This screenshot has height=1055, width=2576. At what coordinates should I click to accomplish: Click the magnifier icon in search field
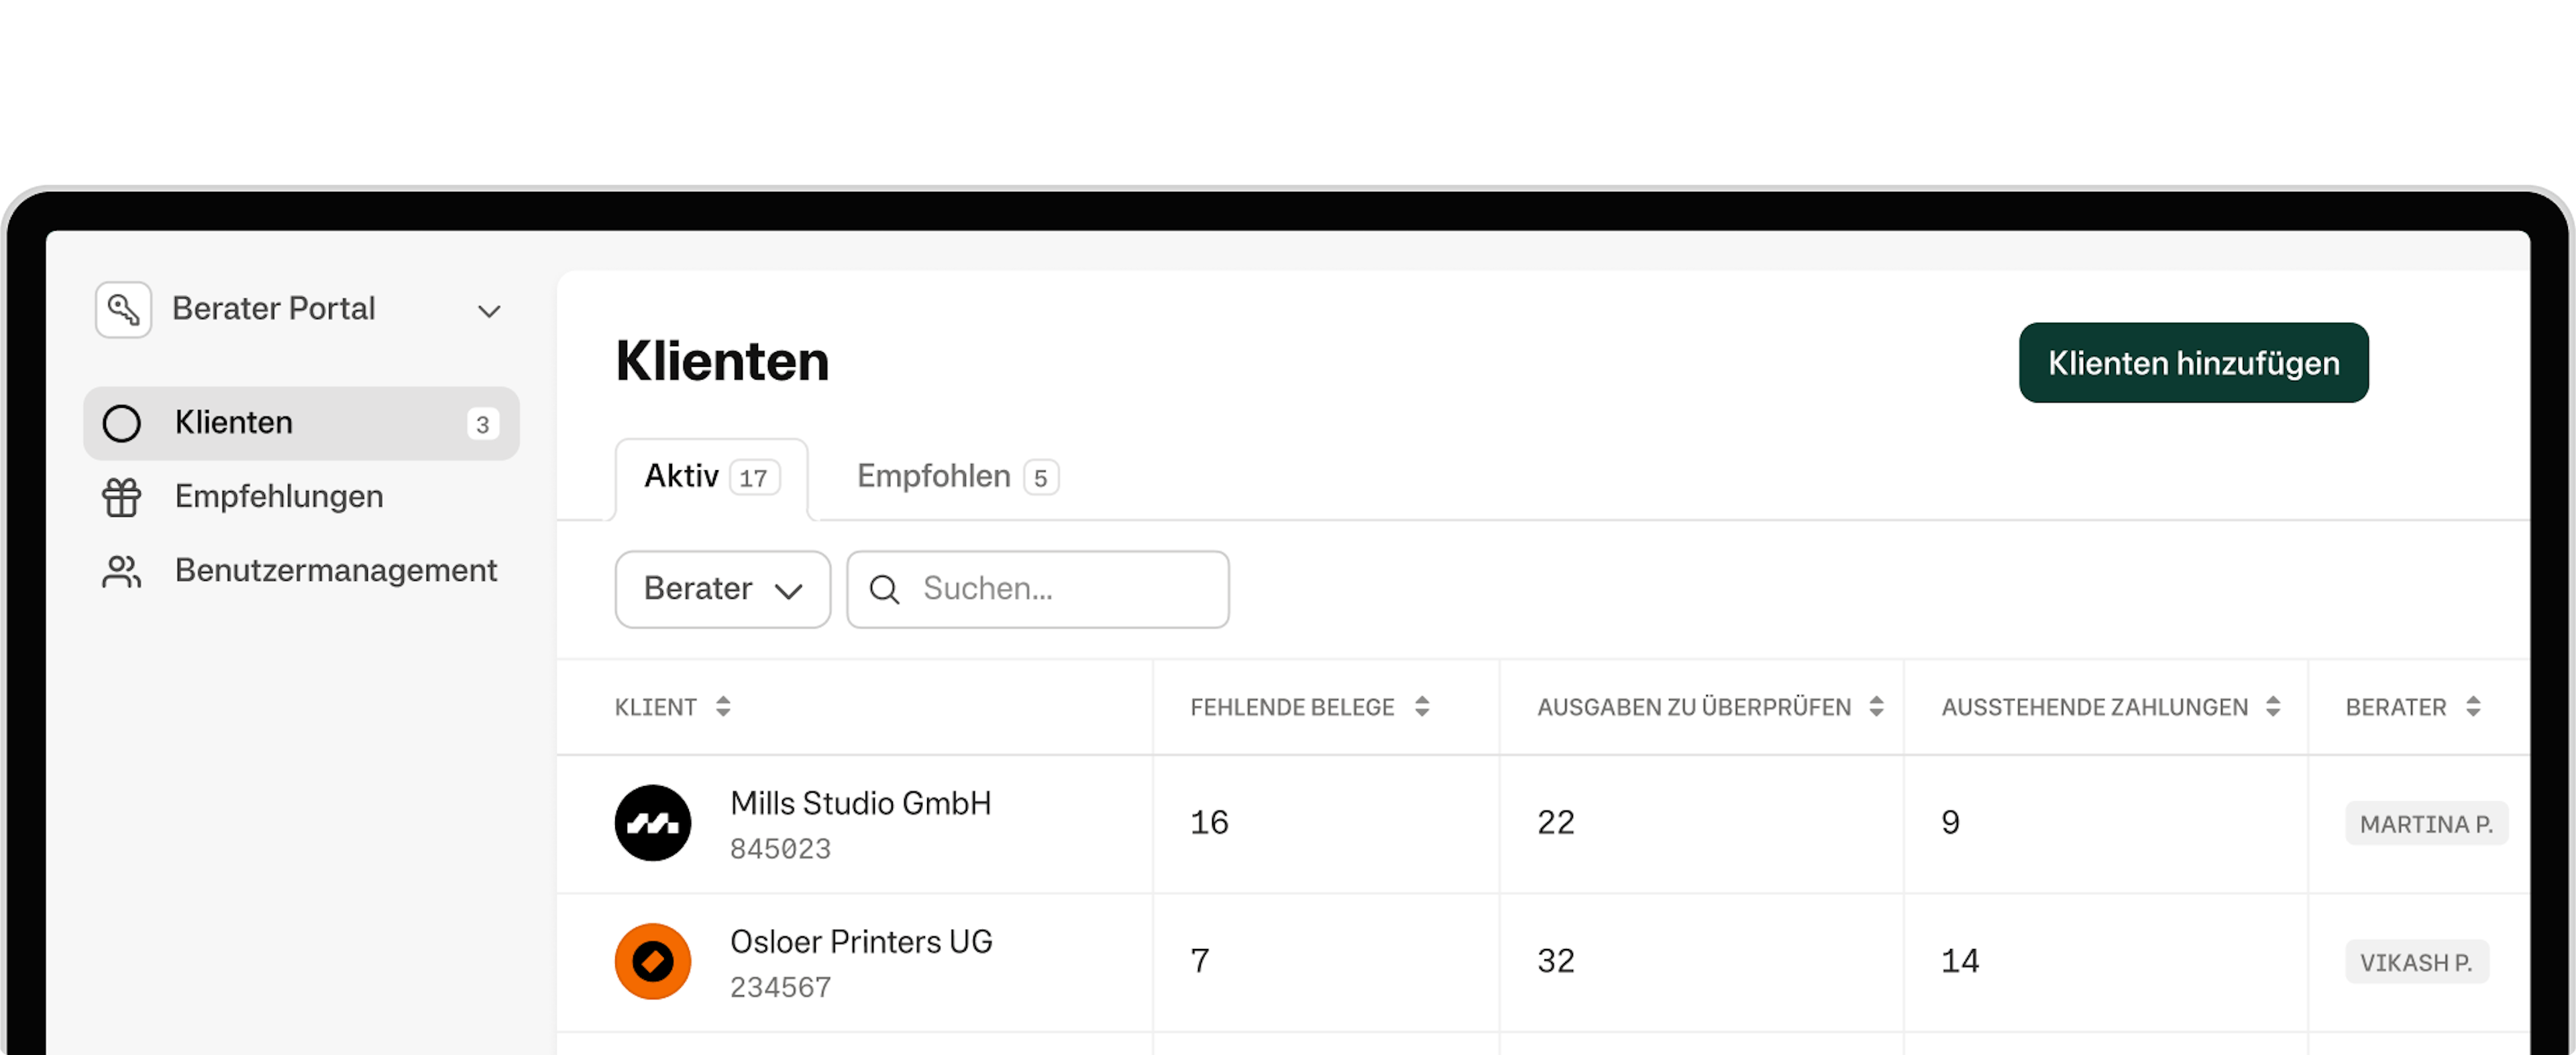click(x=884, y=590)
